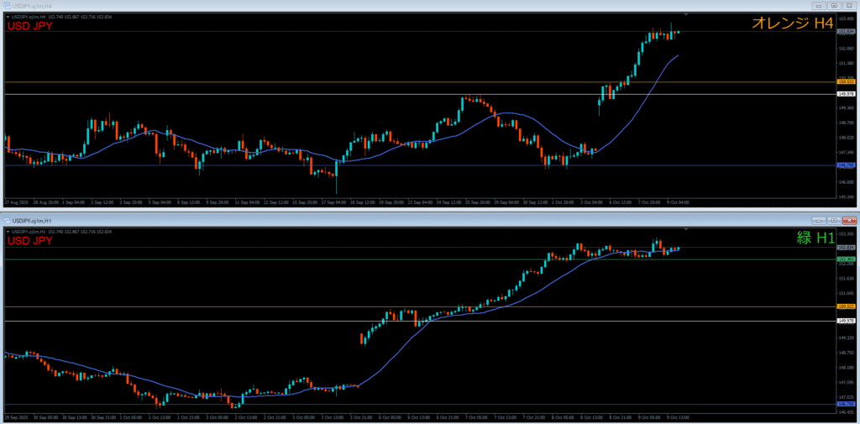The width and height of the screenshot is (860, 424).
Task: Click the H1 chart window title bar
Action: point(420,219)
